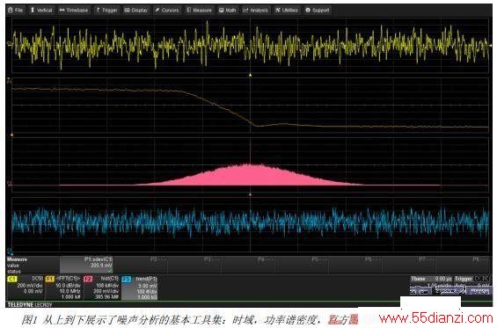Open the Cursors menu
Viewport: 497px width, 328px height.
167,11
